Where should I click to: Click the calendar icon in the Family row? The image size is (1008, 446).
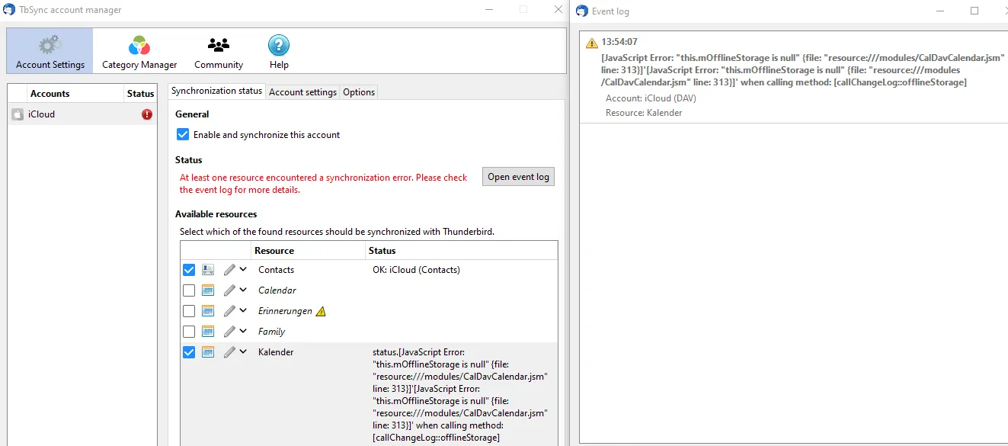tap(208, 332)
